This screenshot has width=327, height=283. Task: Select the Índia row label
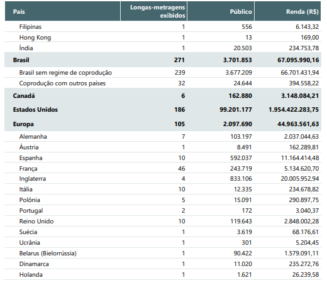[x=26, y=48]
